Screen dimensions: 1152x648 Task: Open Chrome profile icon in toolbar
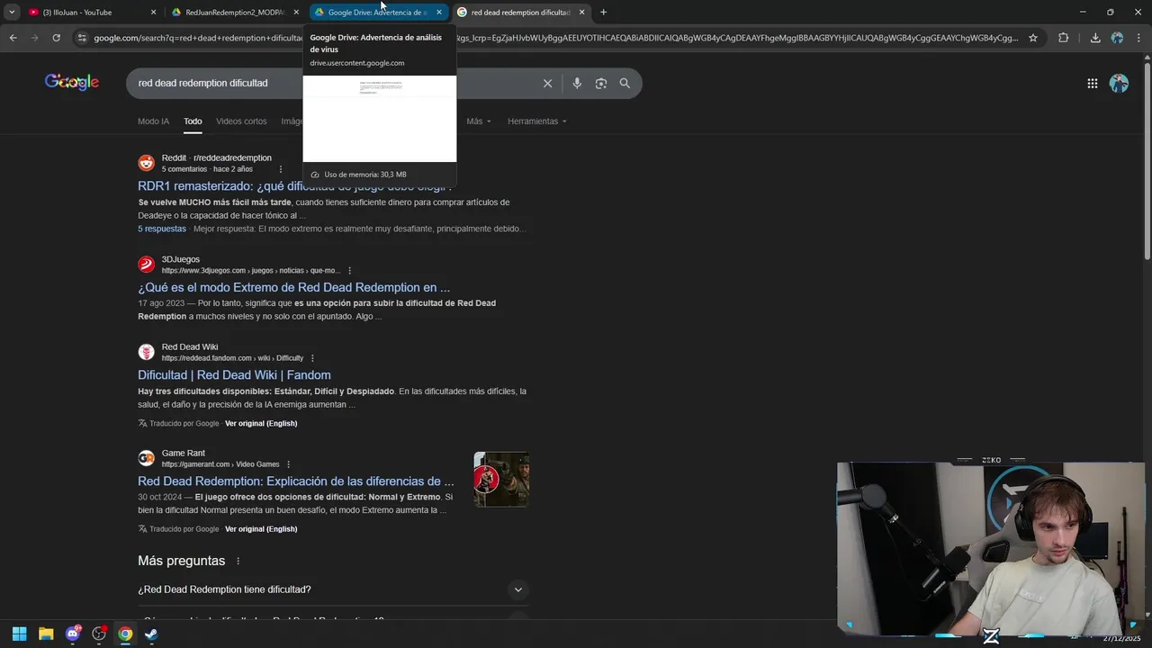point(1117,38)
